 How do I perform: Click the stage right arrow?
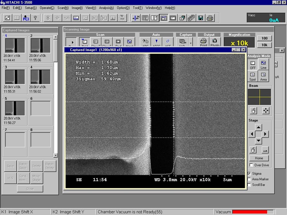tap(265, 134)
